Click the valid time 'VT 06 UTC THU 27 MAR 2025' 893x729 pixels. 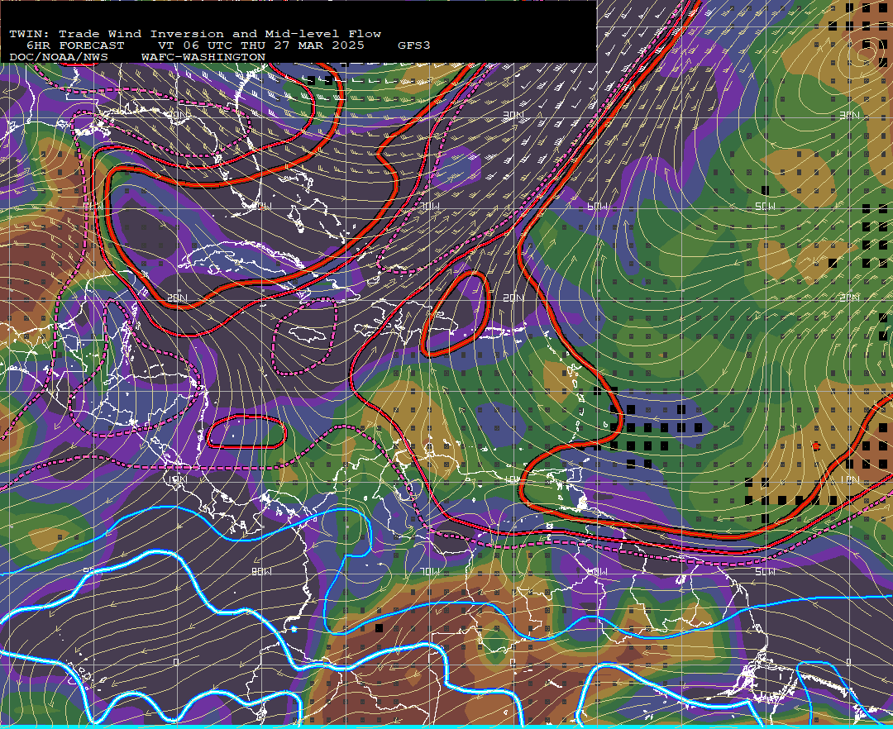coord(261,45)
